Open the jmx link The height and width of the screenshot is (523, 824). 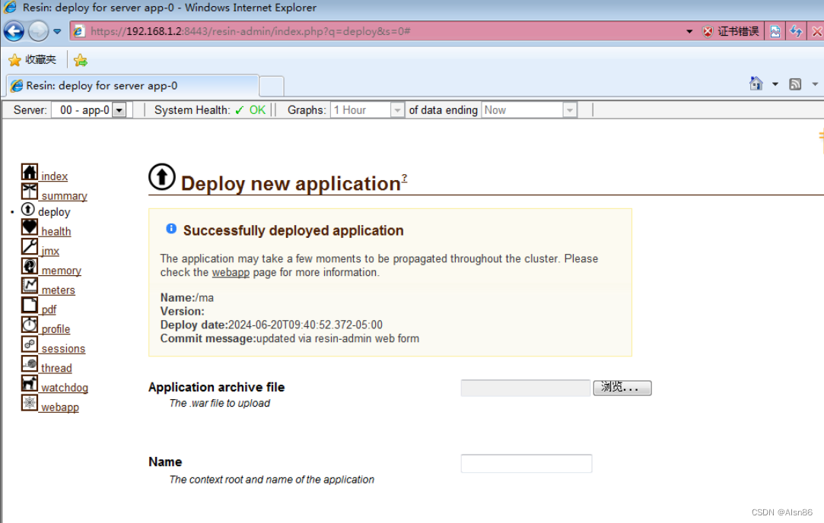pos(50,251)
